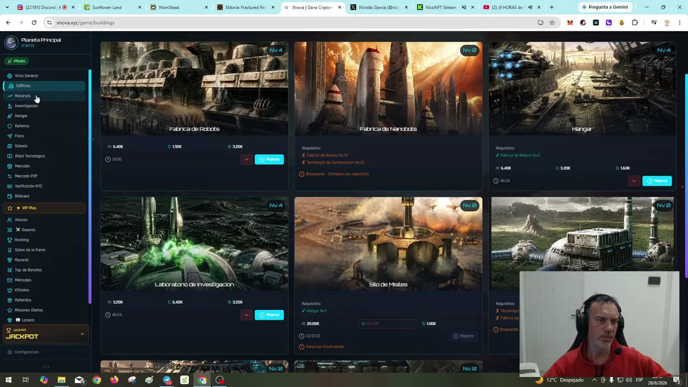This screenshot has width=688, height=387.
Task: Switch to the NicoNFT Stream tab
Action: [x=446, y=8]
